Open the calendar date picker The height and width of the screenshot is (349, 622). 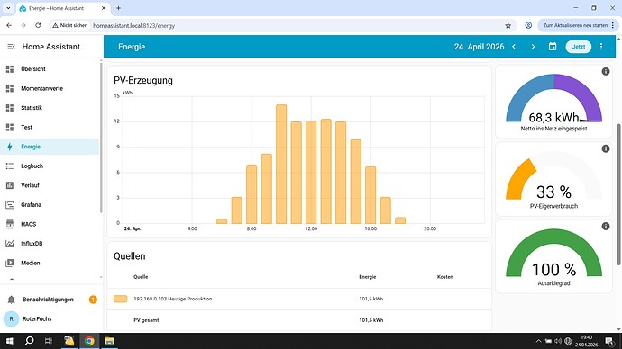click(553, 47)
